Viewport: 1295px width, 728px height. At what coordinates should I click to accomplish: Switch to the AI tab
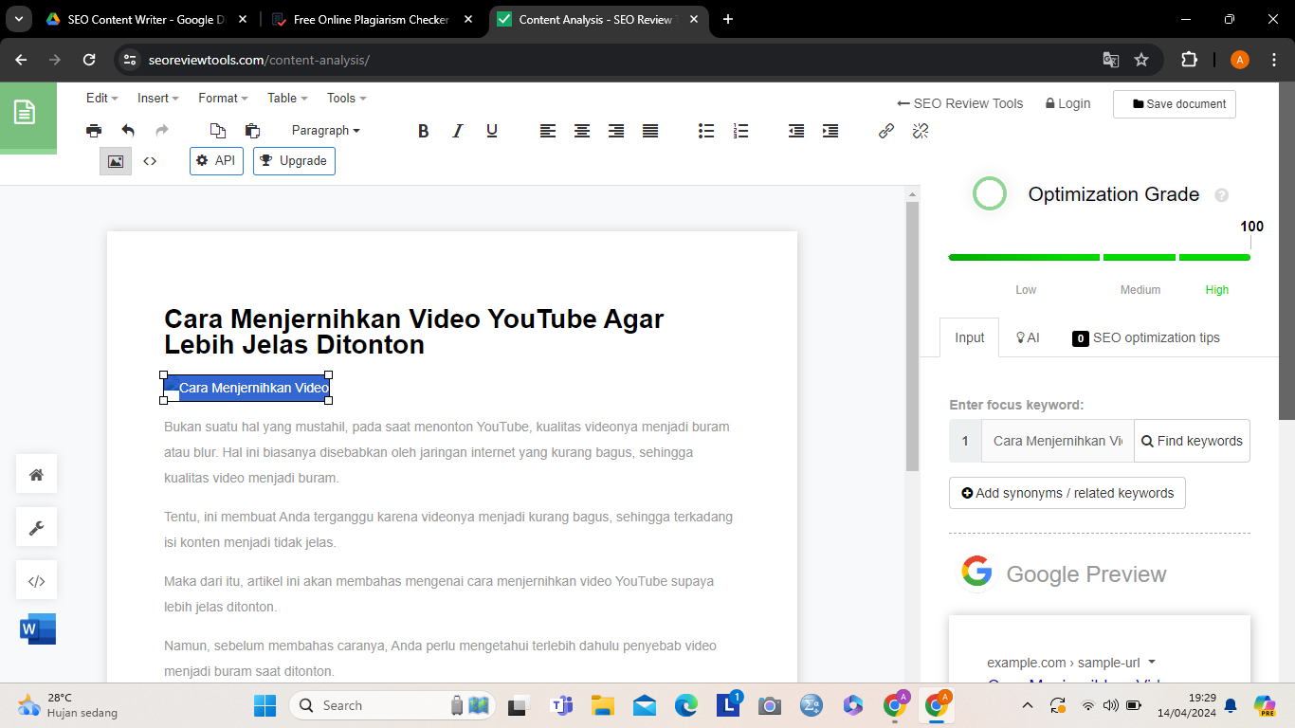tap(1028, 337)
